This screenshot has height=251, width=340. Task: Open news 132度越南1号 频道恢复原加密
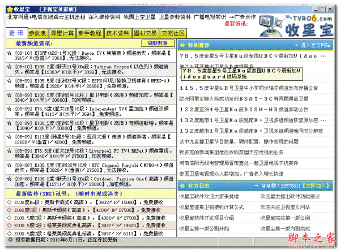(x=253, y=120)
